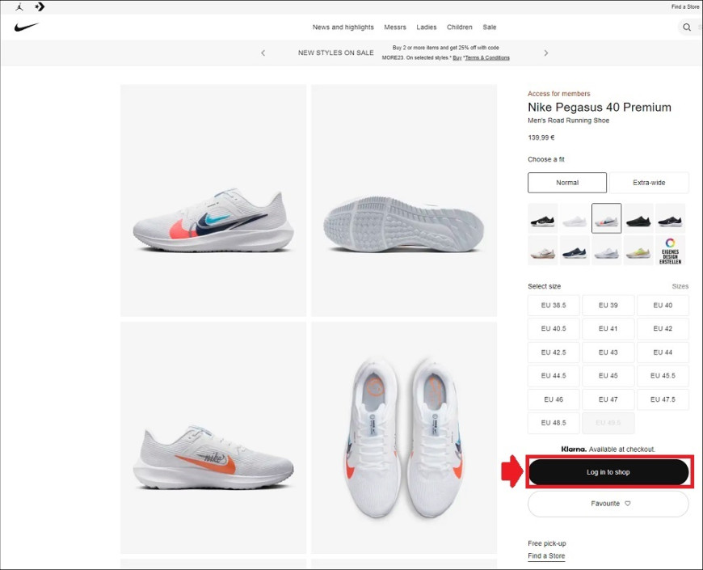Select size EU 45

[608, 375]
